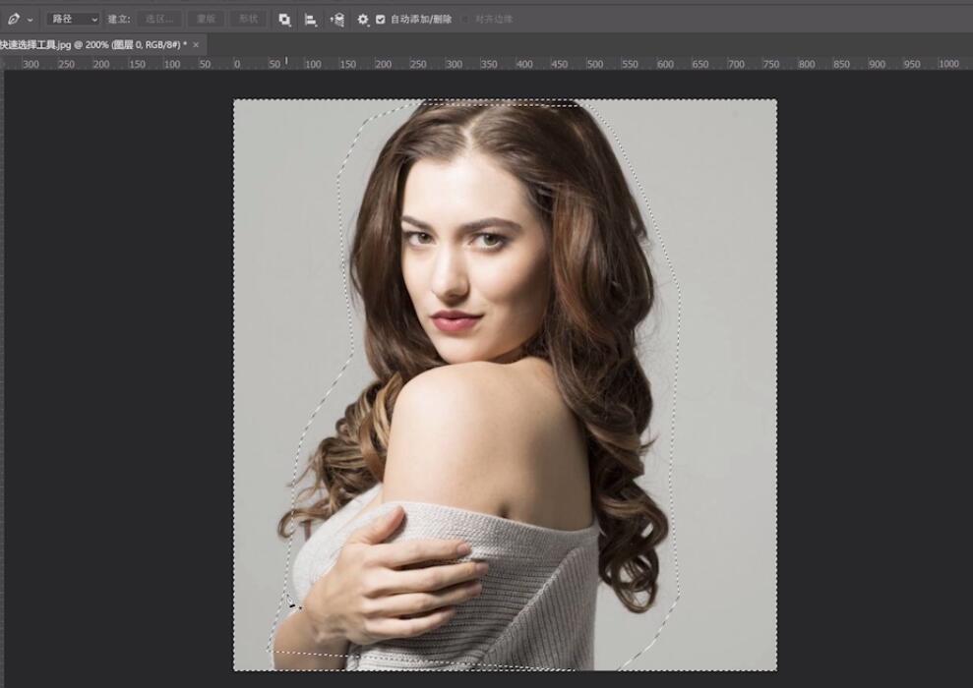Open the path operations icon menu
Screen dimensions: 973x688
click(284, 19)
